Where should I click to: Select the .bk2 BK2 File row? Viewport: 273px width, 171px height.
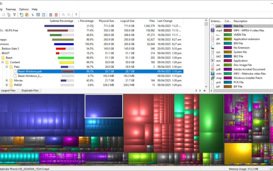click(241, 56)
